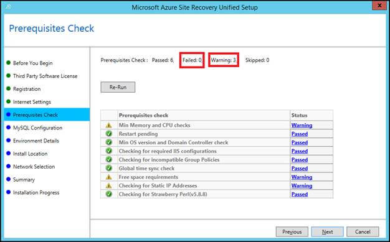Image resolution: width=390 pixels, height=242 pixels.
Task: Click 'Min Memory and CPU checks' text
Action: click(155, 125)
